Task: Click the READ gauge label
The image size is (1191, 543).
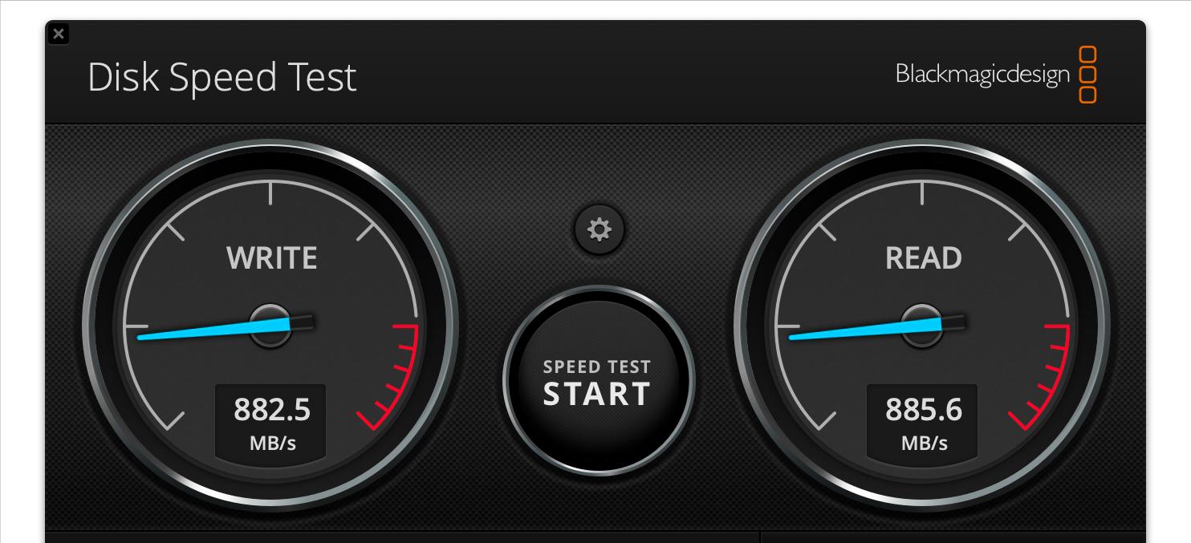Action: (x=923, y=258)
